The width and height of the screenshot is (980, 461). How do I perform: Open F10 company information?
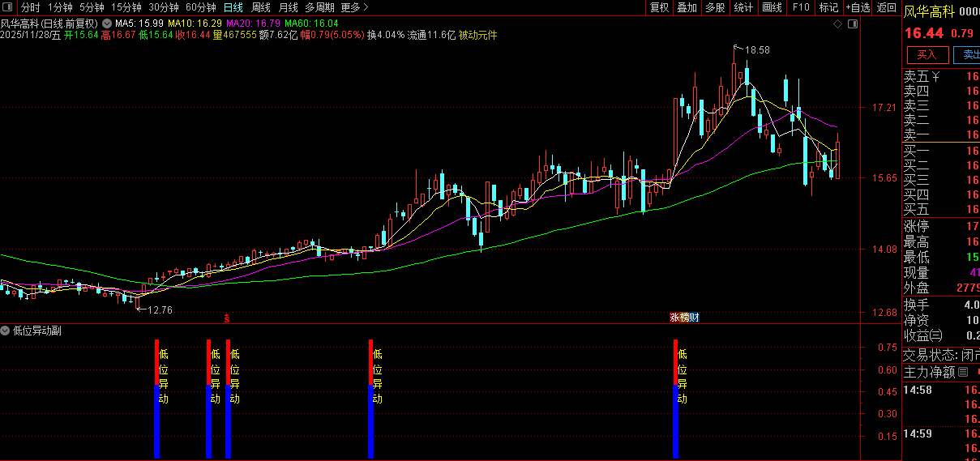801,7
